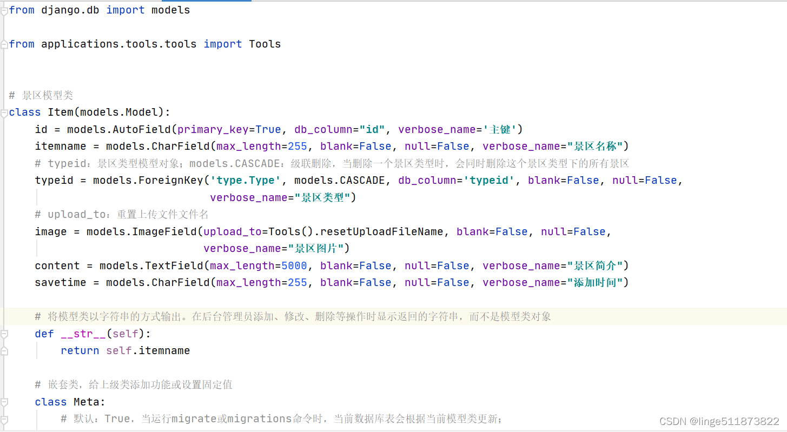The height and width of the screenshot is (432, 787).
Task: Click the 'content' variable name
Action: (x=57, y=265)
